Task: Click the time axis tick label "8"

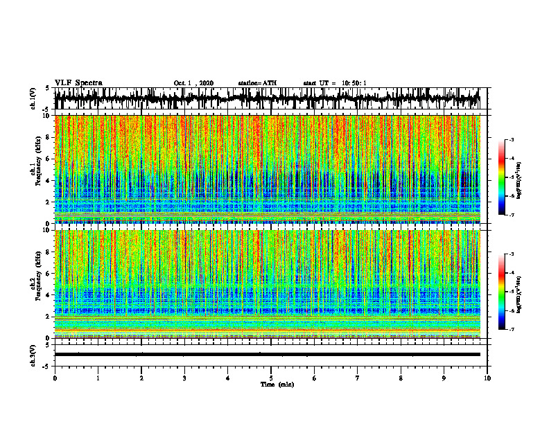Action: 401,378
